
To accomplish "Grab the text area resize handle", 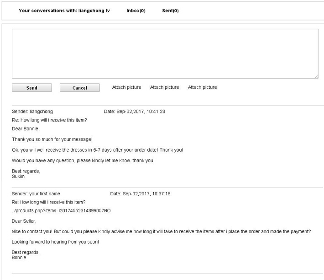I will click(x=316, y=76).
